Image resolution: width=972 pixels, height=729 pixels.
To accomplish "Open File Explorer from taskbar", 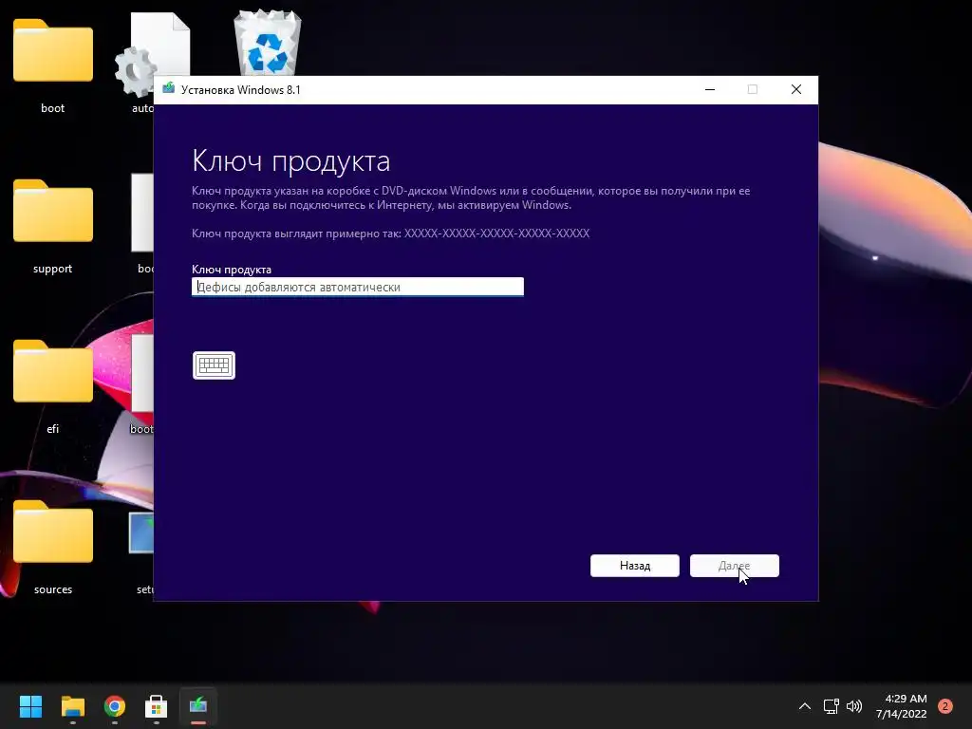I will (72, 706).
